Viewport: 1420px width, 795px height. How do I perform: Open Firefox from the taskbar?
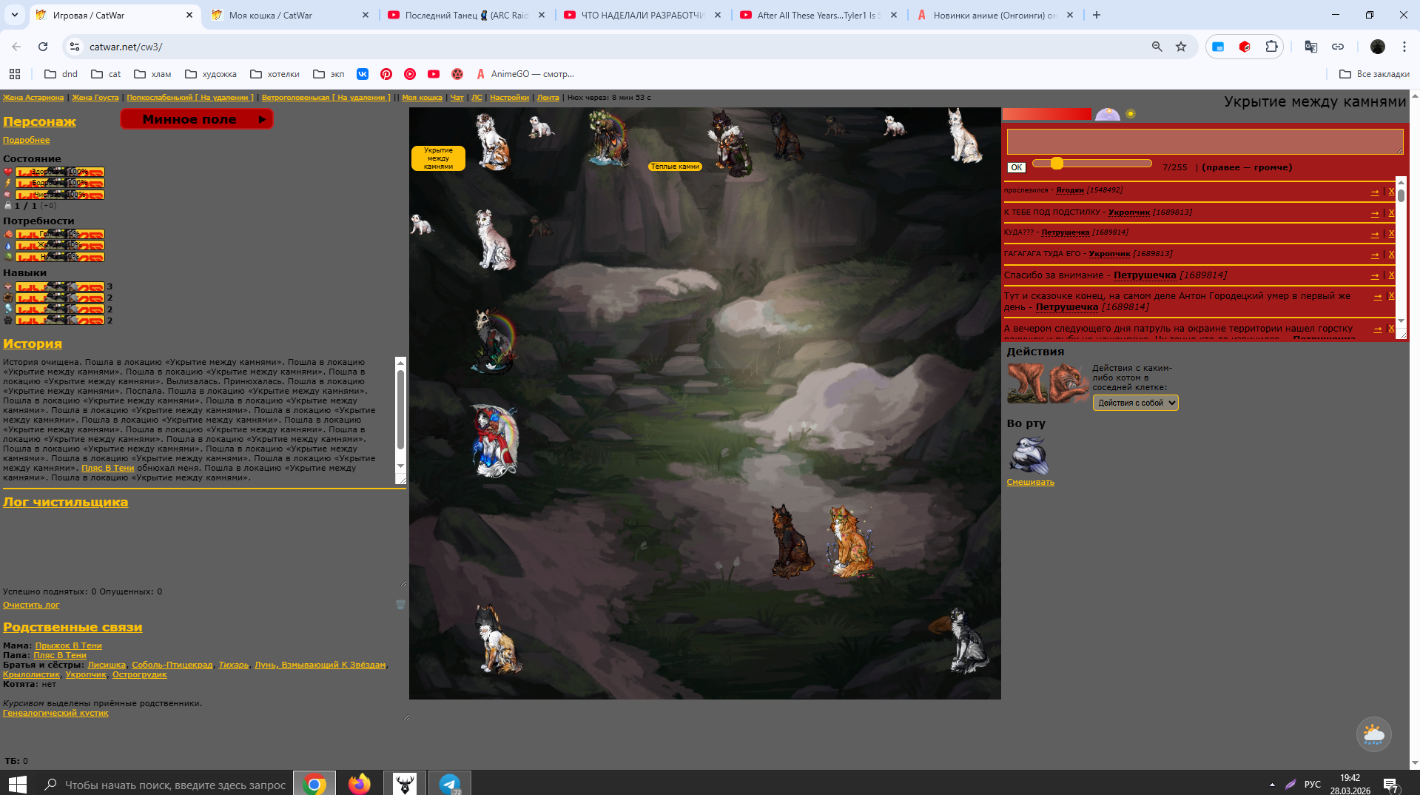360,783
